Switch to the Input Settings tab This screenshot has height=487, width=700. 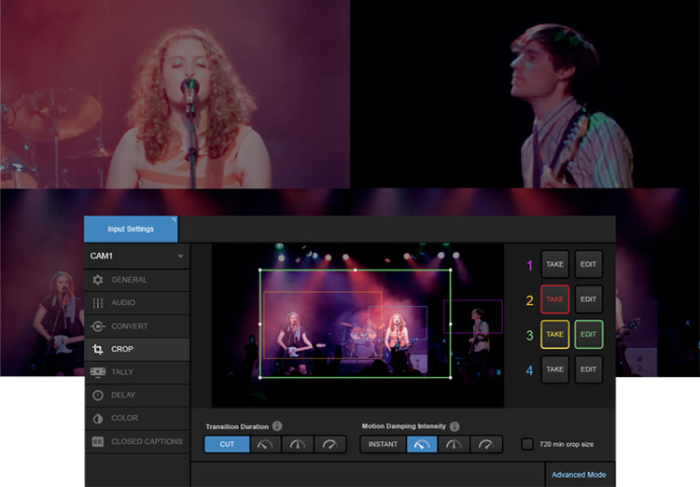click(x=131, y=229)
